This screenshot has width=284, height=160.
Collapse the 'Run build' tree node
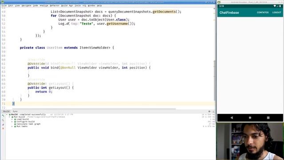point(10,117)
